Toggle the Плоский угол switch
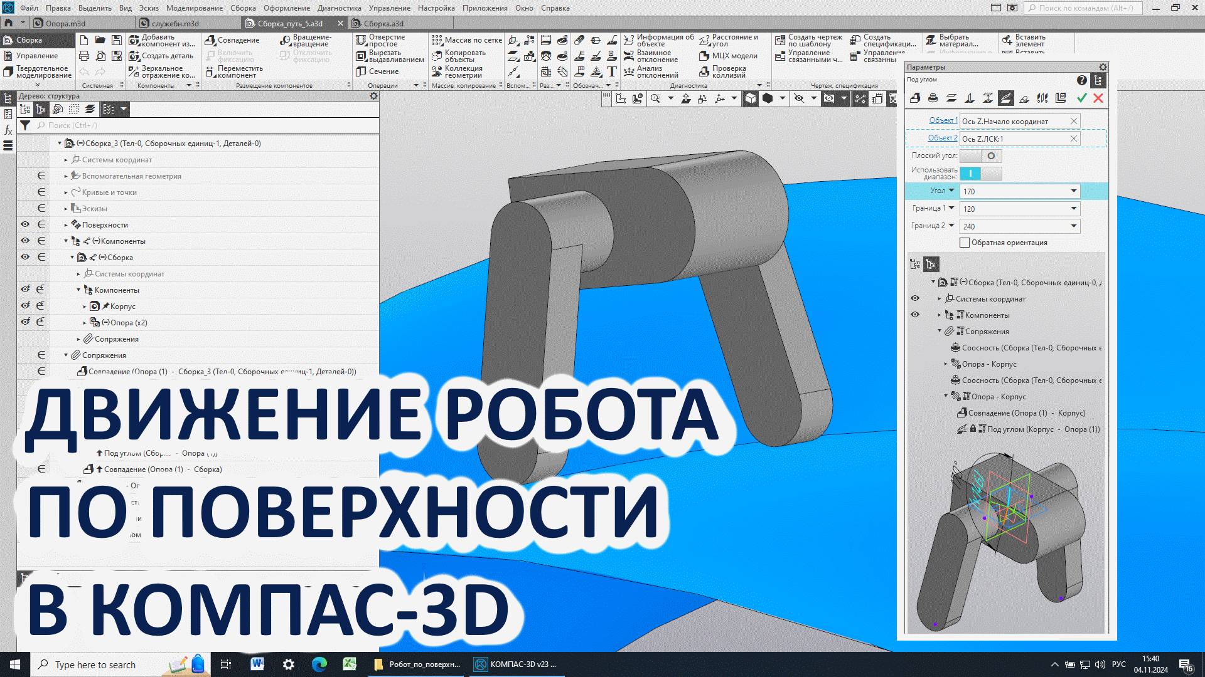Screen dimensions: 1205x677 tap(981, 156)
